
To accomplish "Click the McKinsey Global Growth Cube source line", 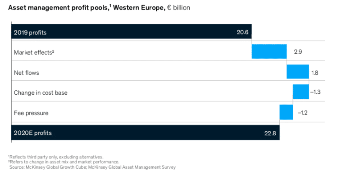I will click(92, 167).
